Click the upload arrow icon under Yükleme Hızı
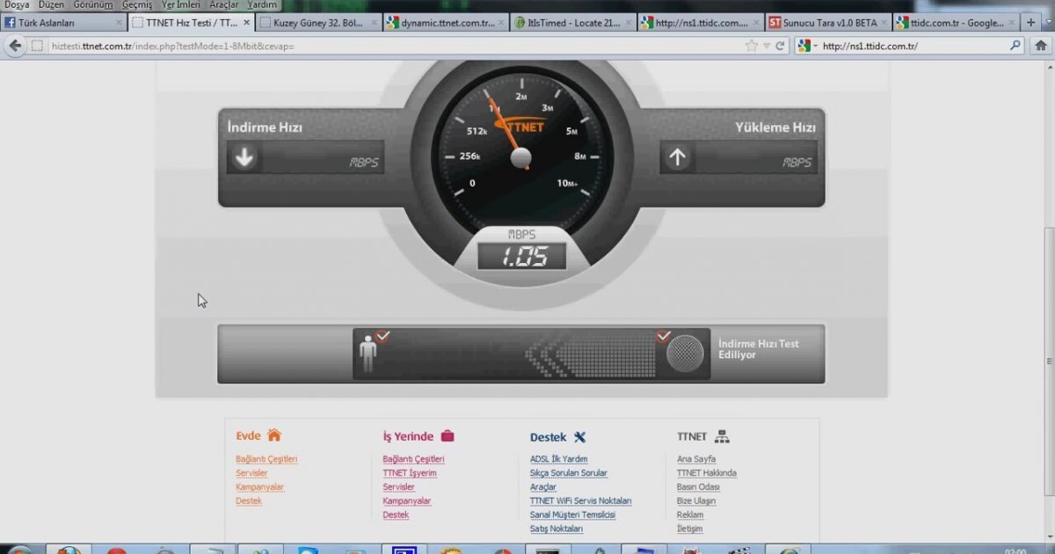 point(676,157)
